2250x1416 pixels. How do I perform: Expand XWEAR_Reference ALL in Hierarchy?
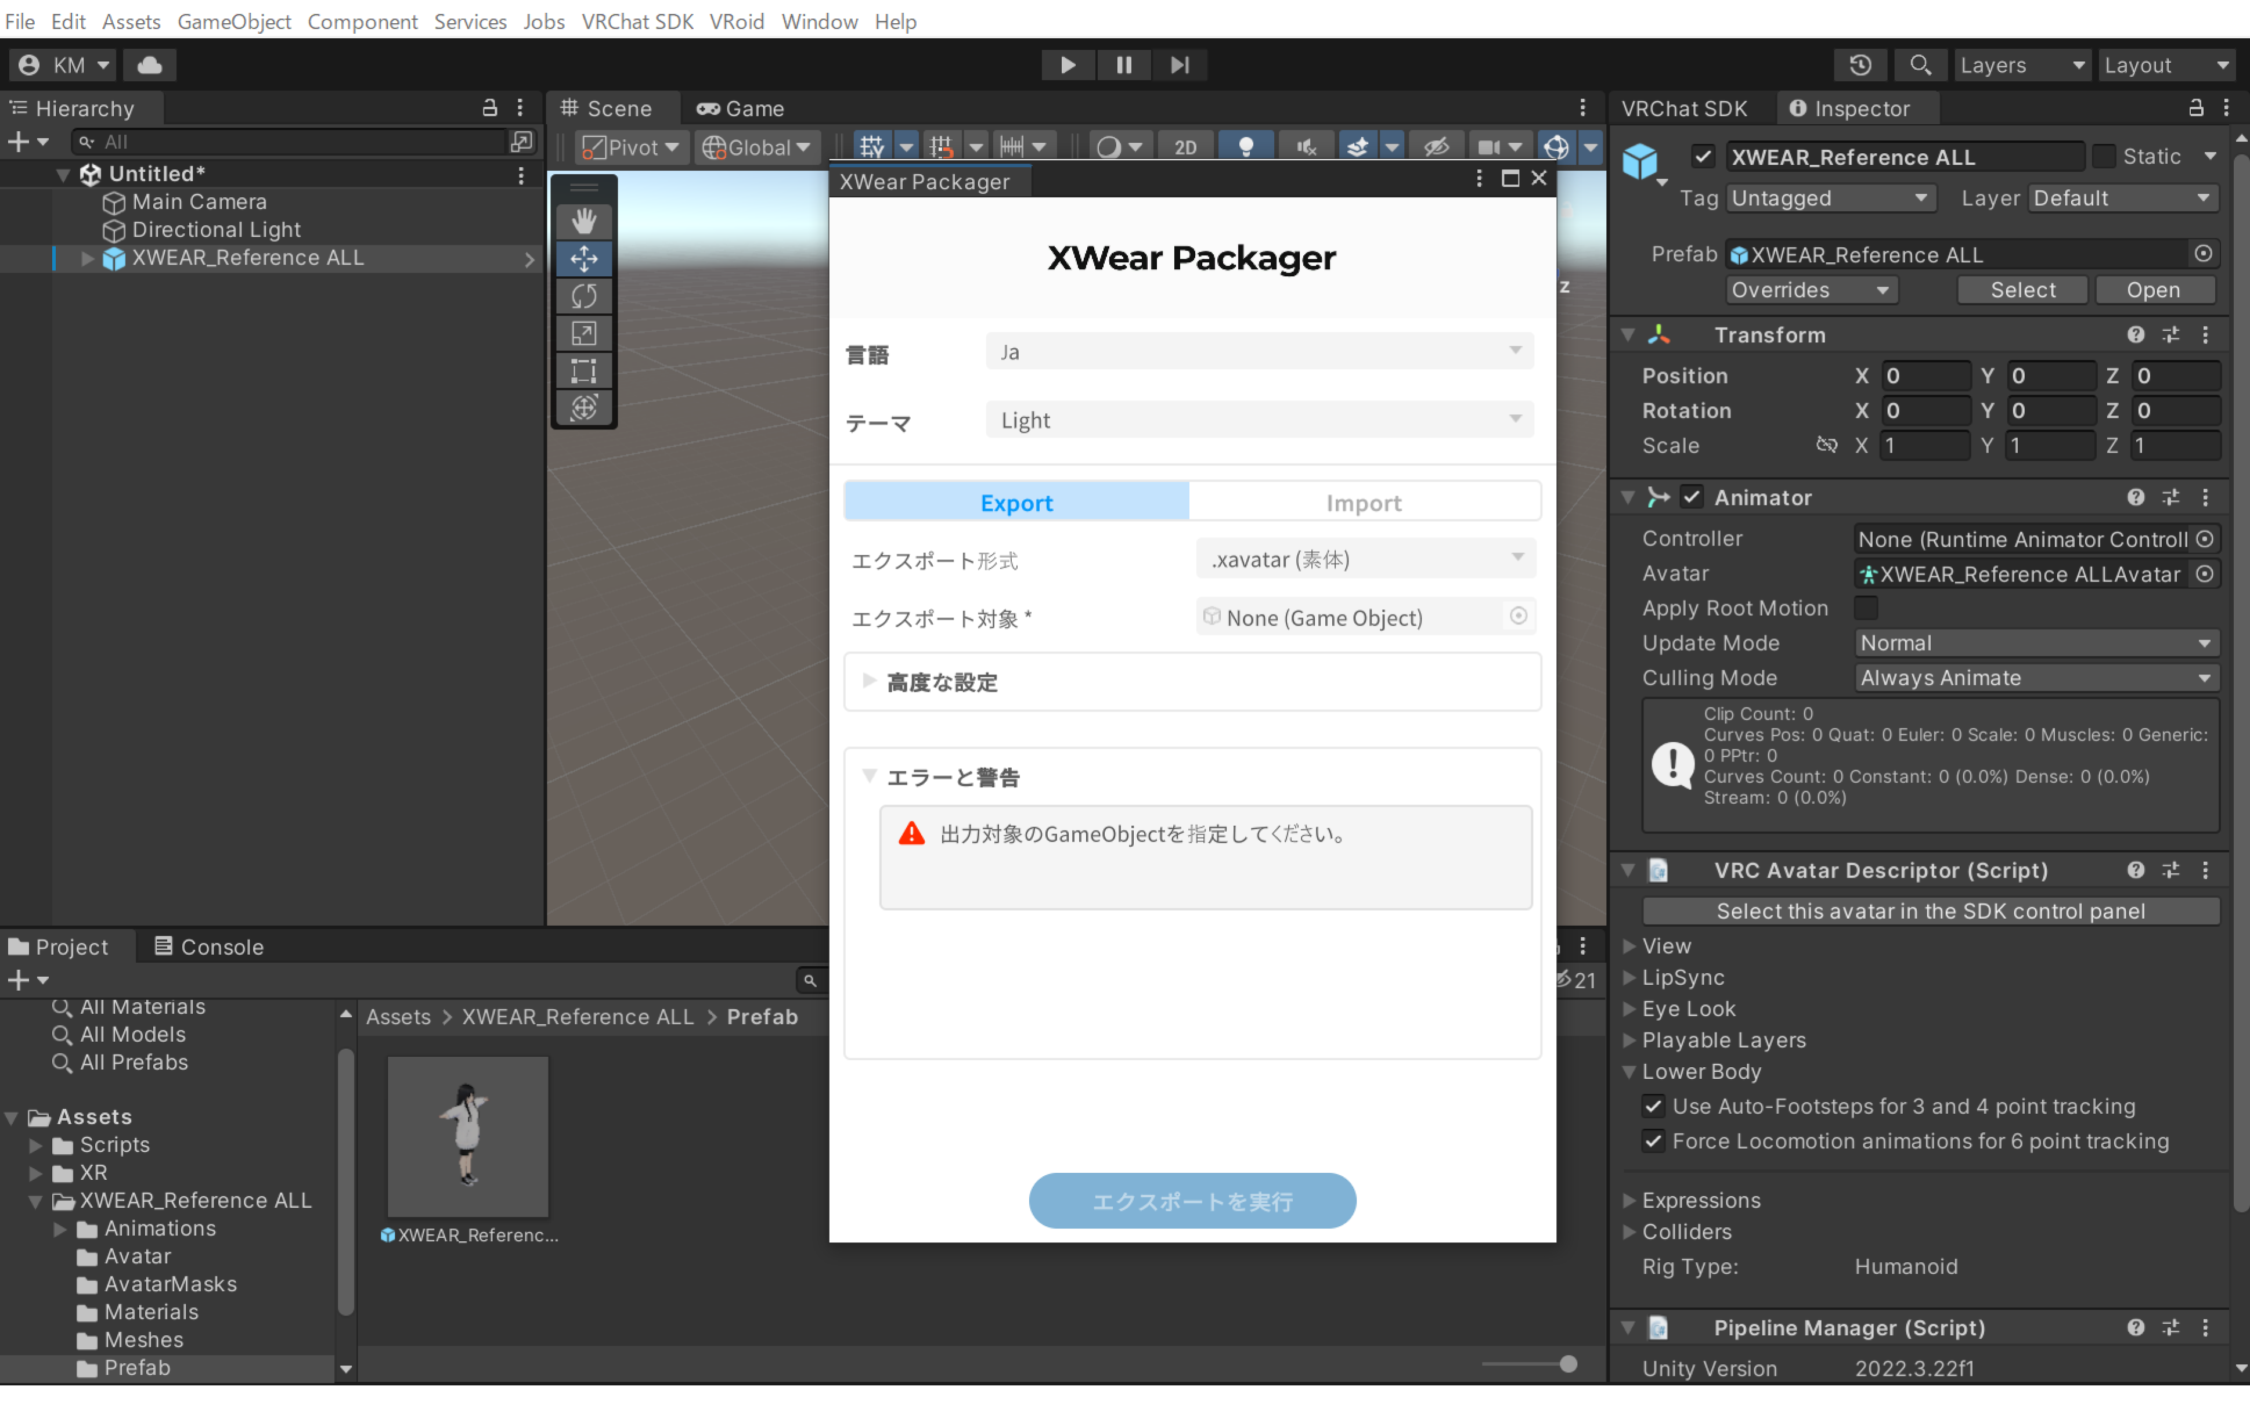87,259
